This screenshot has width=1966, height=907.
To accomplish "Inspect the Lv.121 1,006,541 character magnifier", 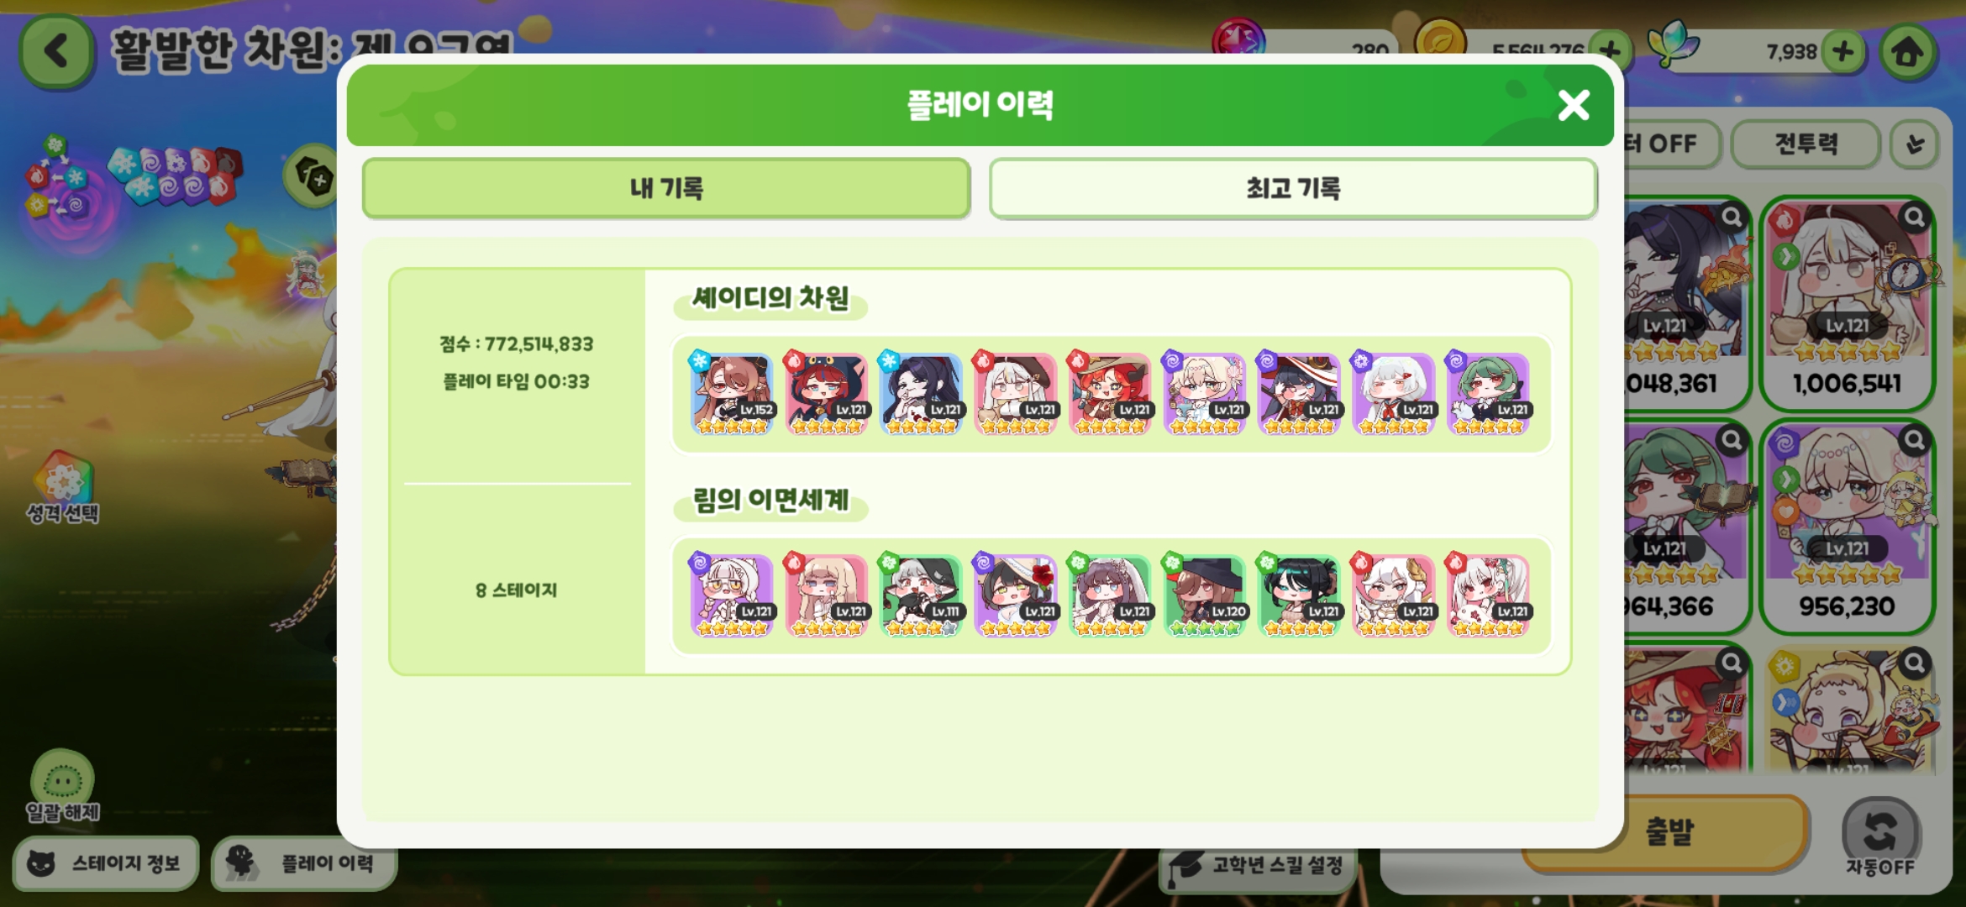I will [x=1915, y=218].
